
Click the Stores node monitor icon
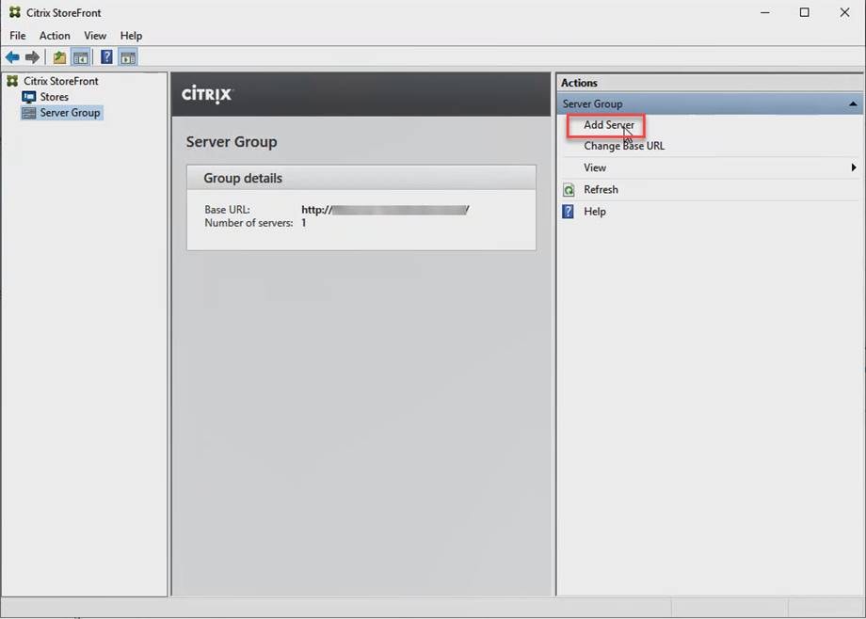pyautogui.click(x=29, y=97)
